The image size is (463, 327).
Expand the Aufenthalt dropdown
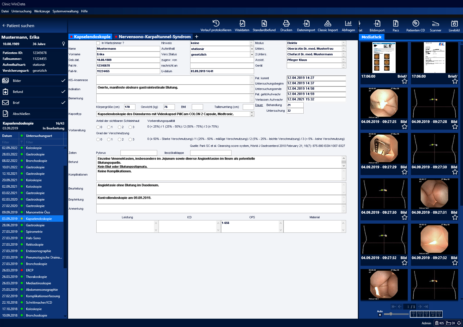[x=252, y=49]
